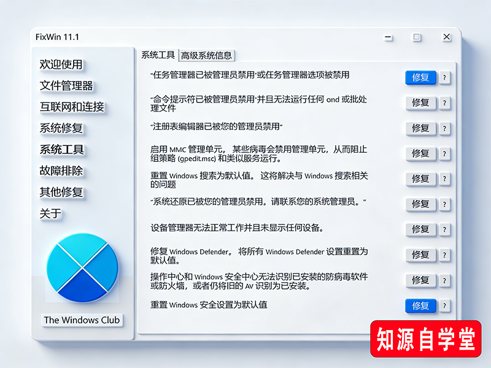Open the 关于 page
The image size is (491, 368).
[x=50, y=214]
